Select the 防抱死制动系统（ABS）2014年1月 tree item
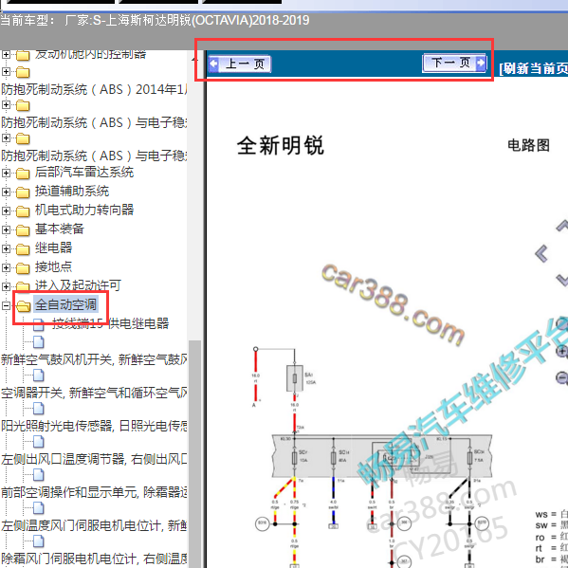568x568 pixels. [94, 89]
